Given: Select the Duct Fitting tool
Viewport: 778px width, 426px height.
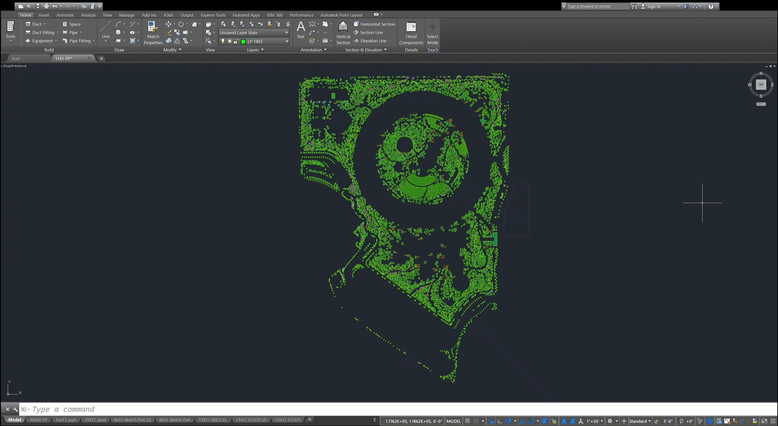Looking at the screenshot, I should coord(40,33).
